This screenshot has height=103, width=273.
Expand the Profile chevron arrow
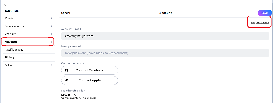51,18
